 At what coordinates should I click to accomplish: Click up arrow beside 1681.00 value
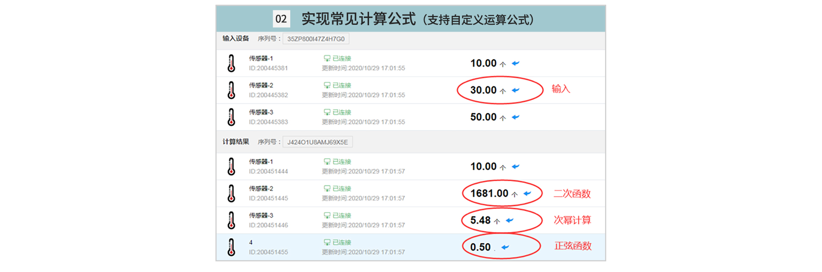(x=514, y=194)
